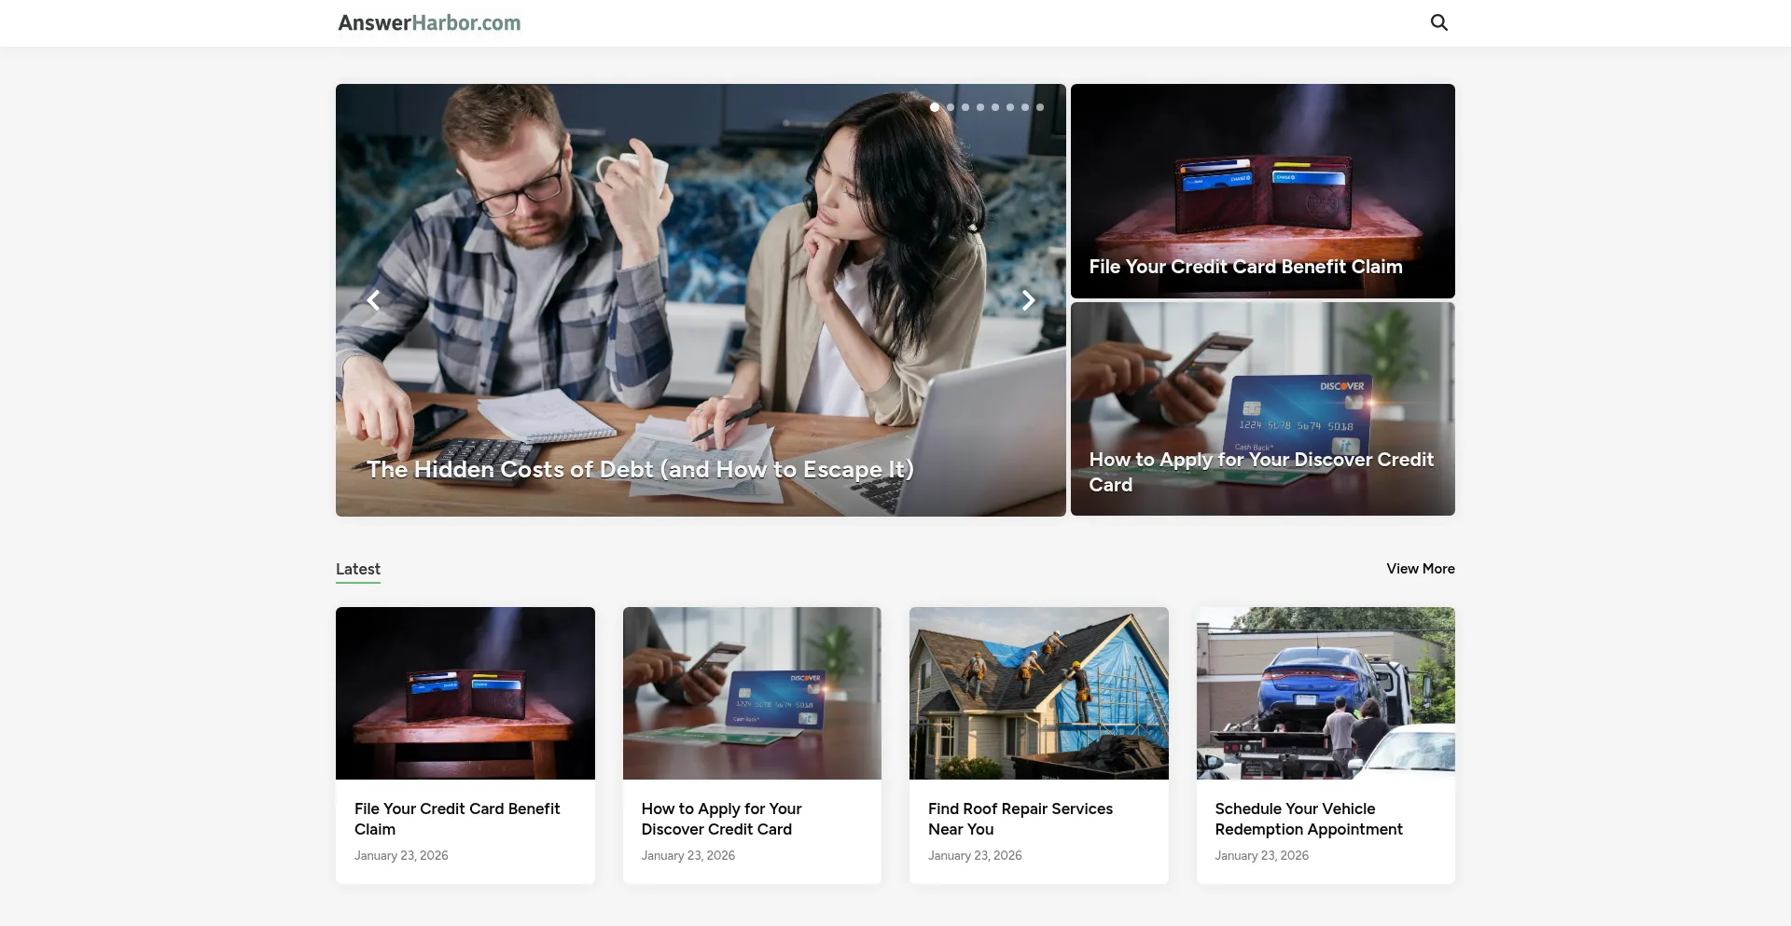Open the Discover card thumbnail in Latest
Image resolution: width=1791 pixels, height=926 pixels.
coord(752,693)
